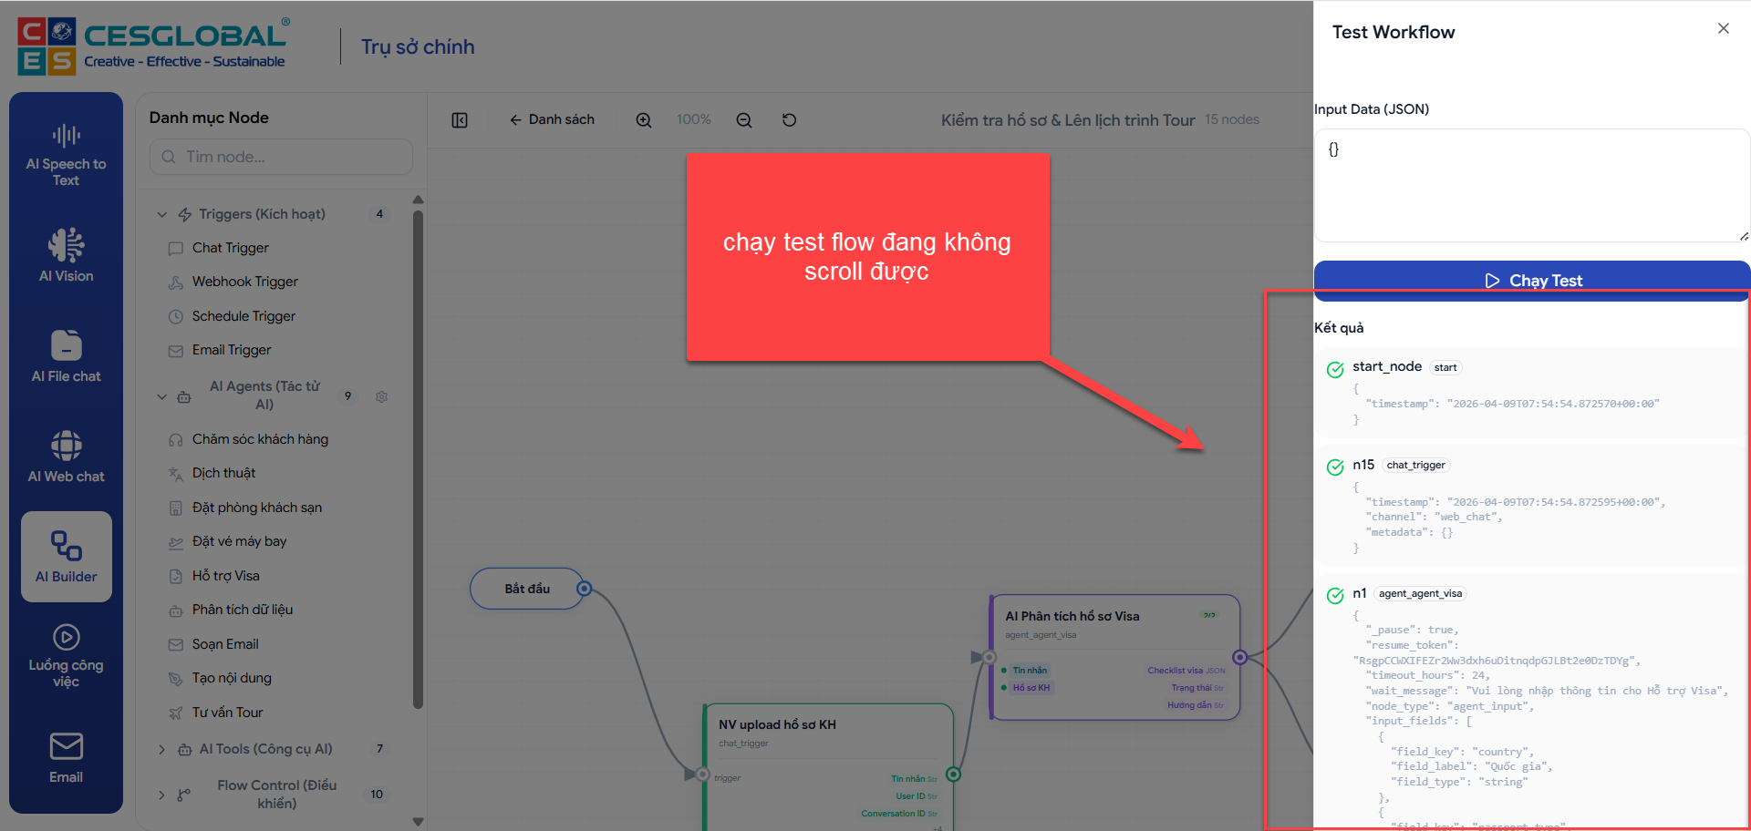This screenshot has height=831, width=1751.
Task: Click the reset view rotate icon
Action: pyautogui.click(x=790, y=120)
